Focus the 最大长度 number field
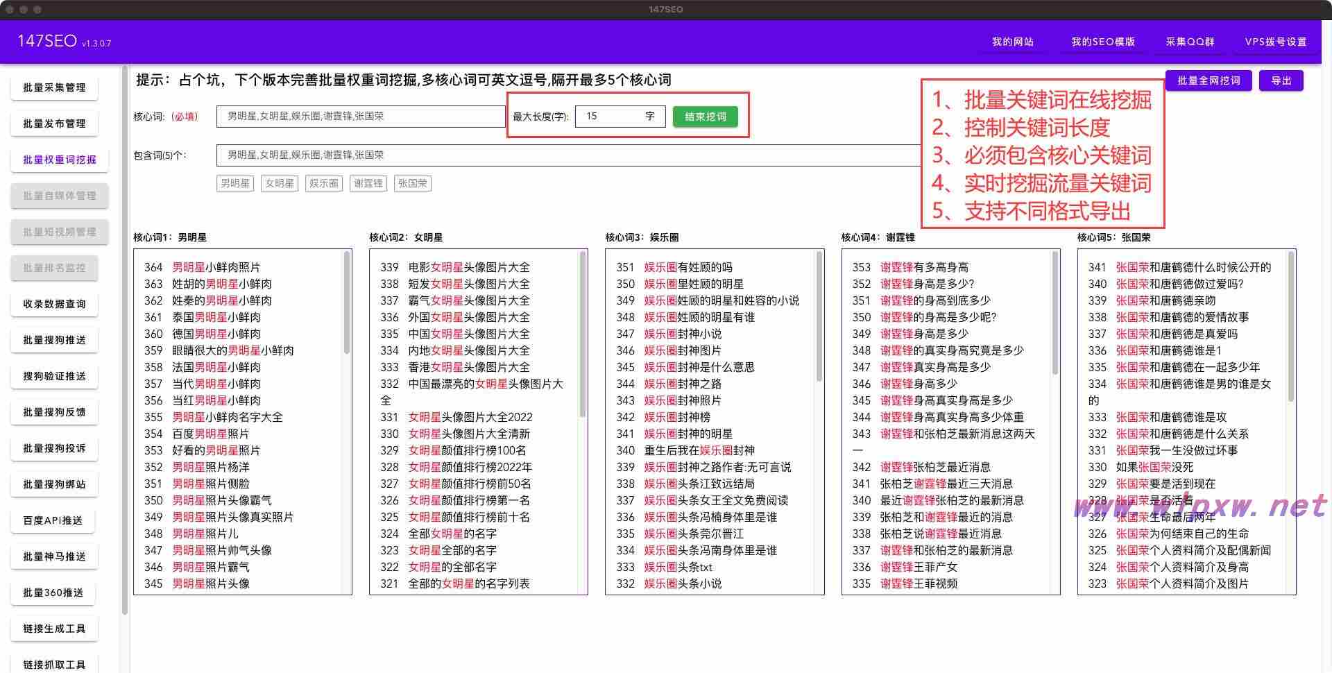Image resolution: width=1332 pixels, height=673 pixels. (620, 117)
